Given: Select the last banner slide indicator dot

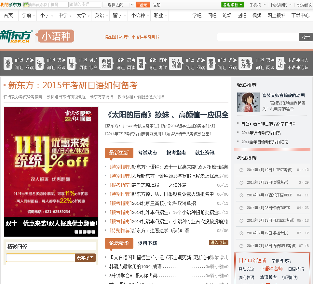Looking at the screenshot, I should [x=93, y=232].
